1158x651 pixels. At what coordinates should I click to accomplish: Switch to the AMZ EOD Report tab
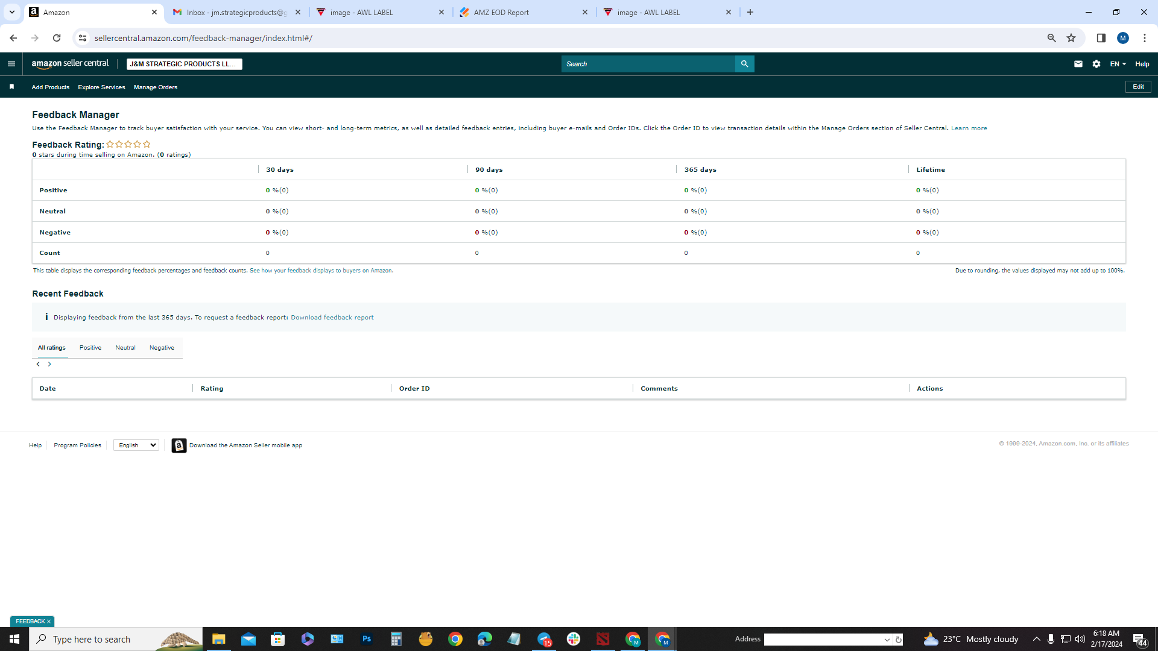(x=524, y=12)
